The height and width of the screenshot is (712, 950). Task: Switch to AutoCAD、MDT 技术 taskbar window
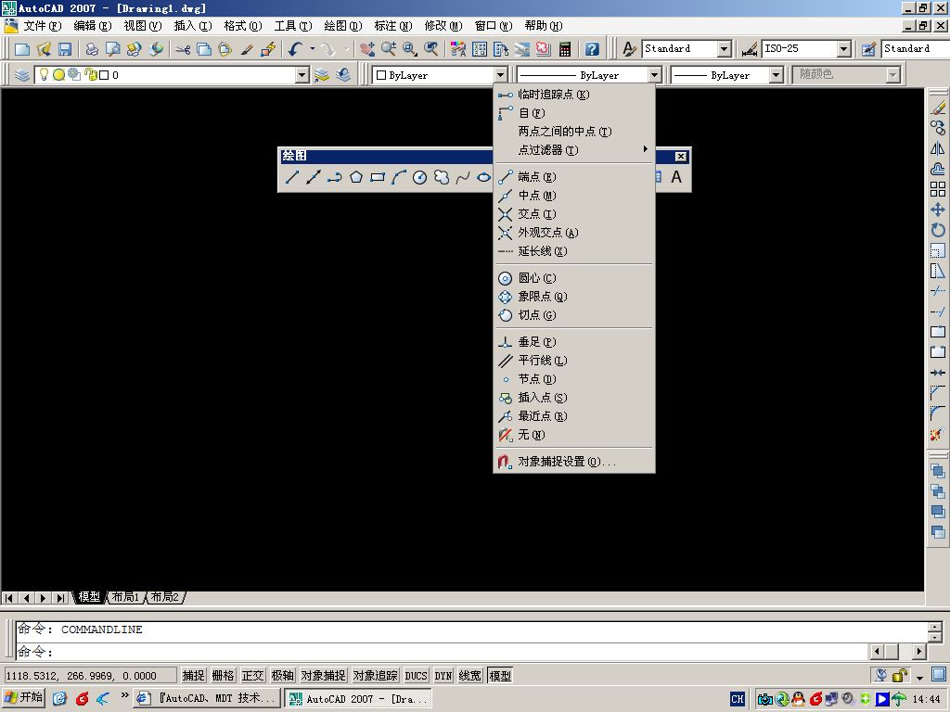coord(207,698)
